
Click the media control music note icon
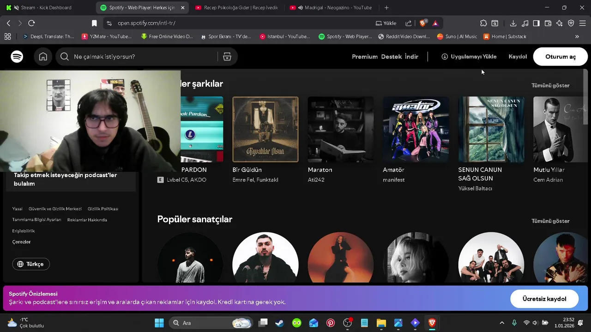click(525, 23)
